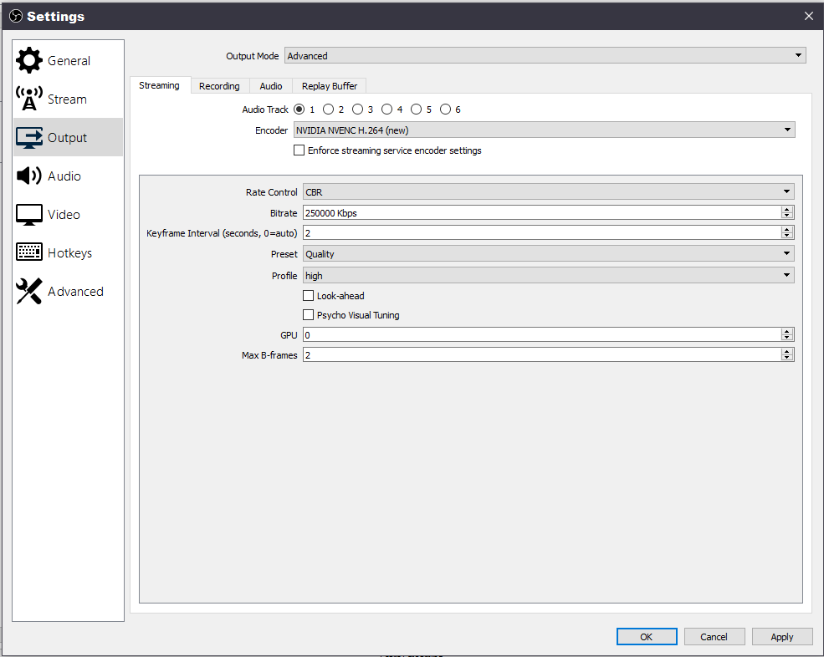Open Advanced tools icon
Screen dimensions: 824x657
point(29,291)
